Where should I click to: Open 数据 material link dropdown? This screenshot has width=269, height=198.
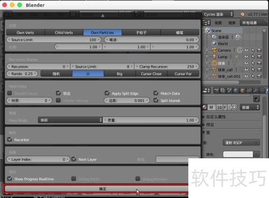(x=250, y=107)
